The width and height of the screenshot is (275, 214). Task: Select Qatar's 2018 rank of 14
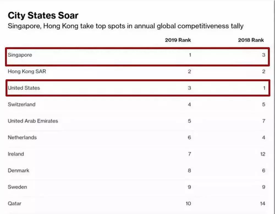(263, 204)
